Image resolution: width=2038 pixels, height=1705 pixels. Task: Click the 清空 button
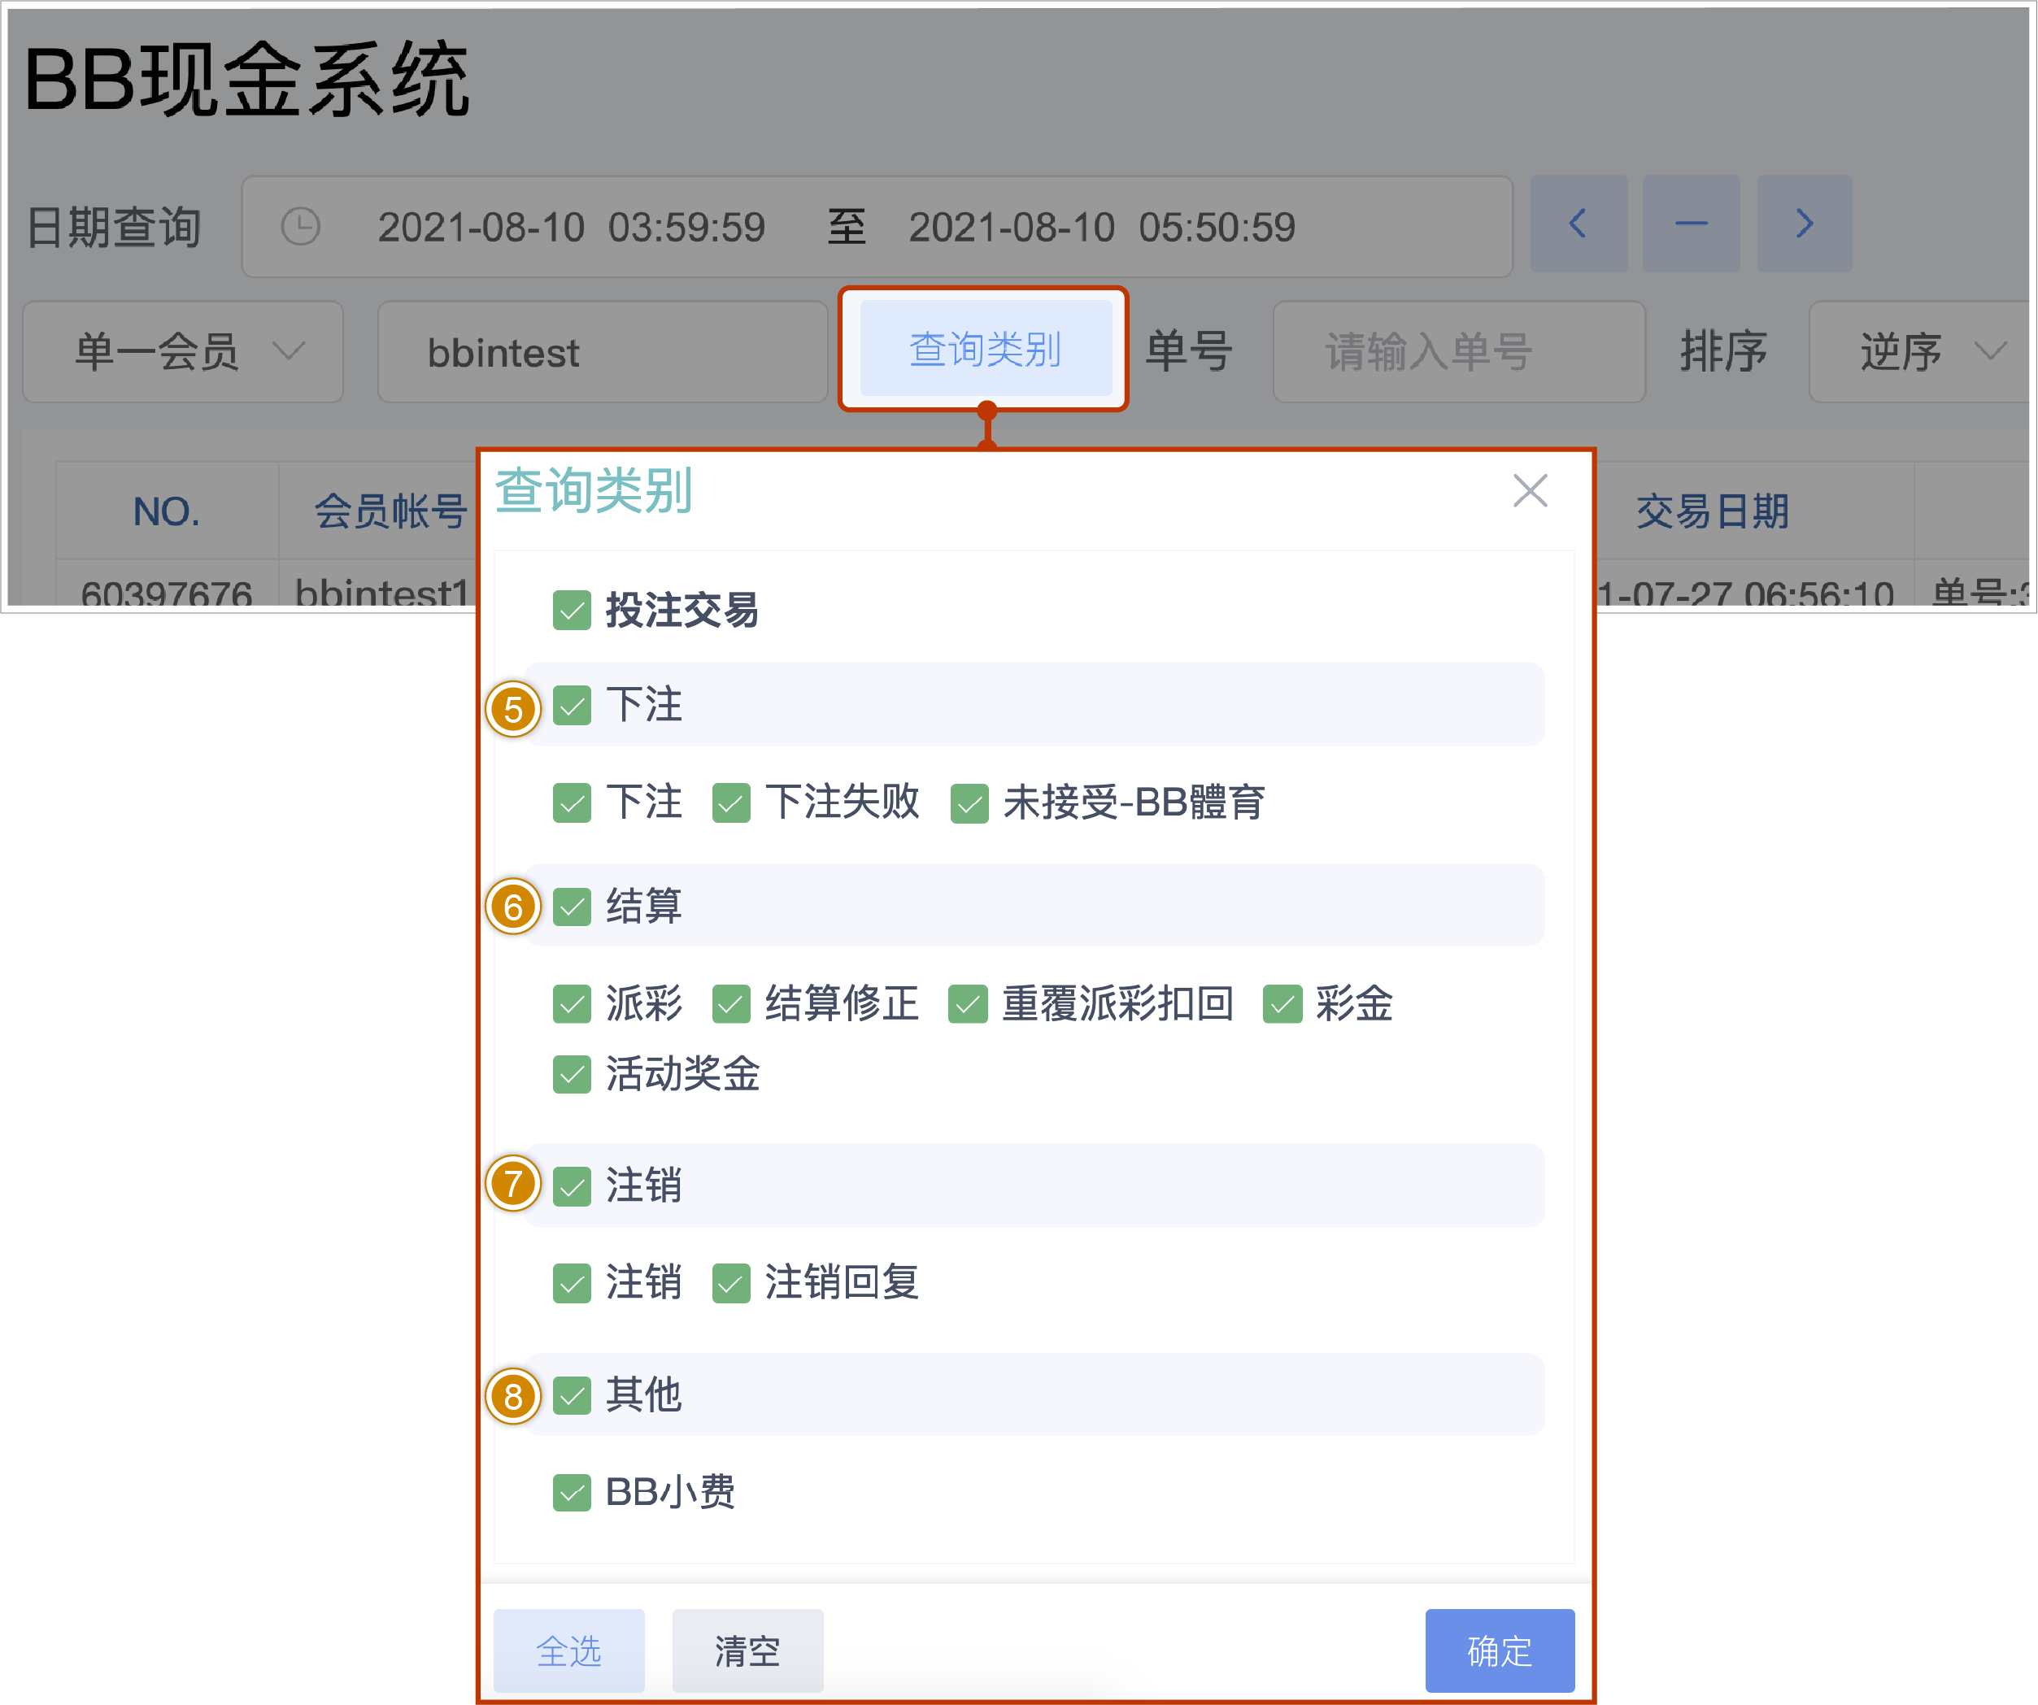pyautogui.click(x=747, y=1650)
